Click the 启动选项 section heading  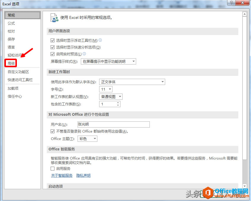(56, 186)
